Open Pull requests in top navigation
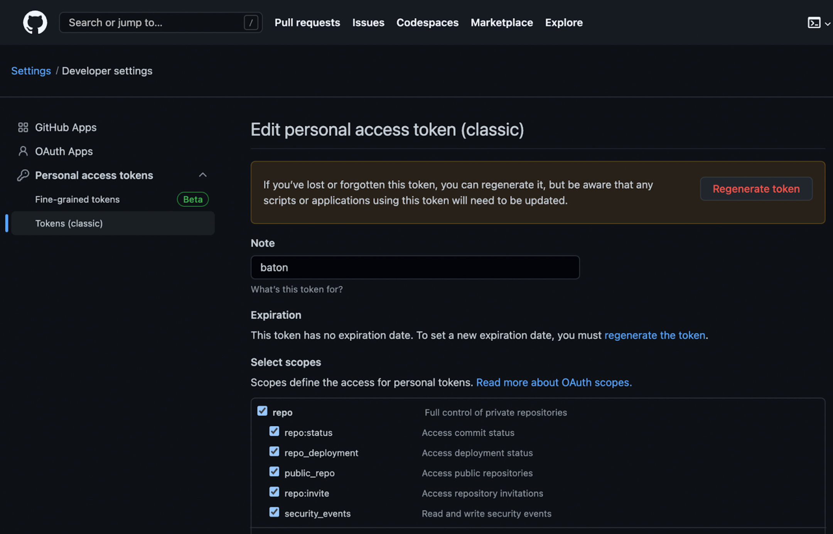Image resolution: width=833 pixels, height=534 pixels. 307,22
